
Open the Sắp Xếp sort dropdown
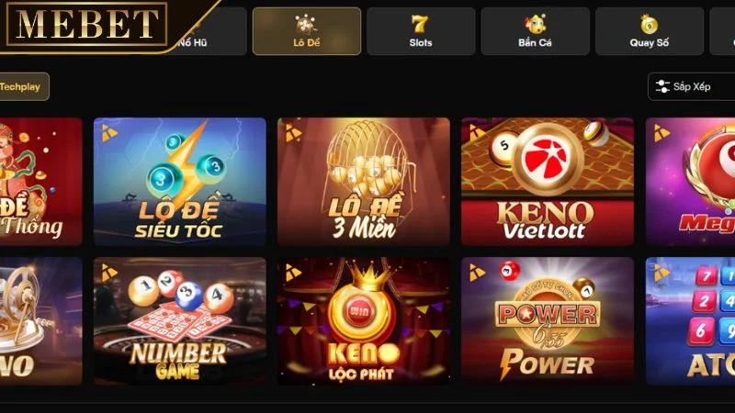692,86
